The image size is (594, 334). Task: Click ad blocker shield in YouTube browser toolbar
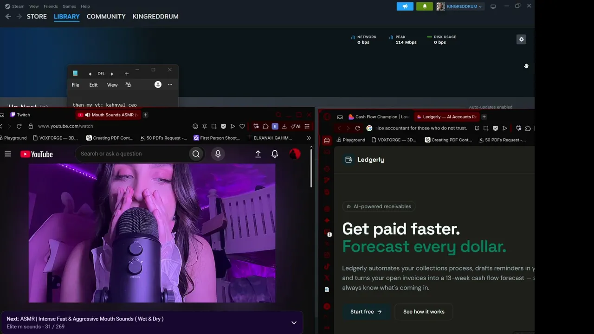(x=223, y=126)
